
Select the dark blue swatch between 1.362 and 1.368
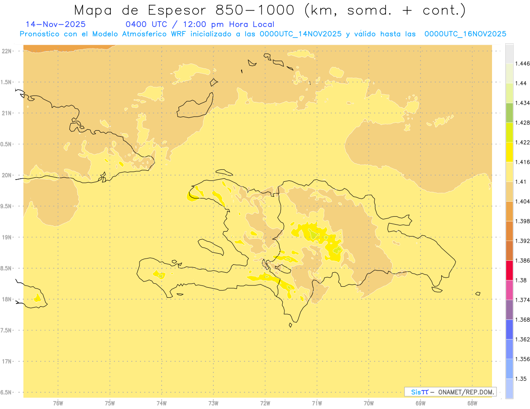tap(509, 329)
